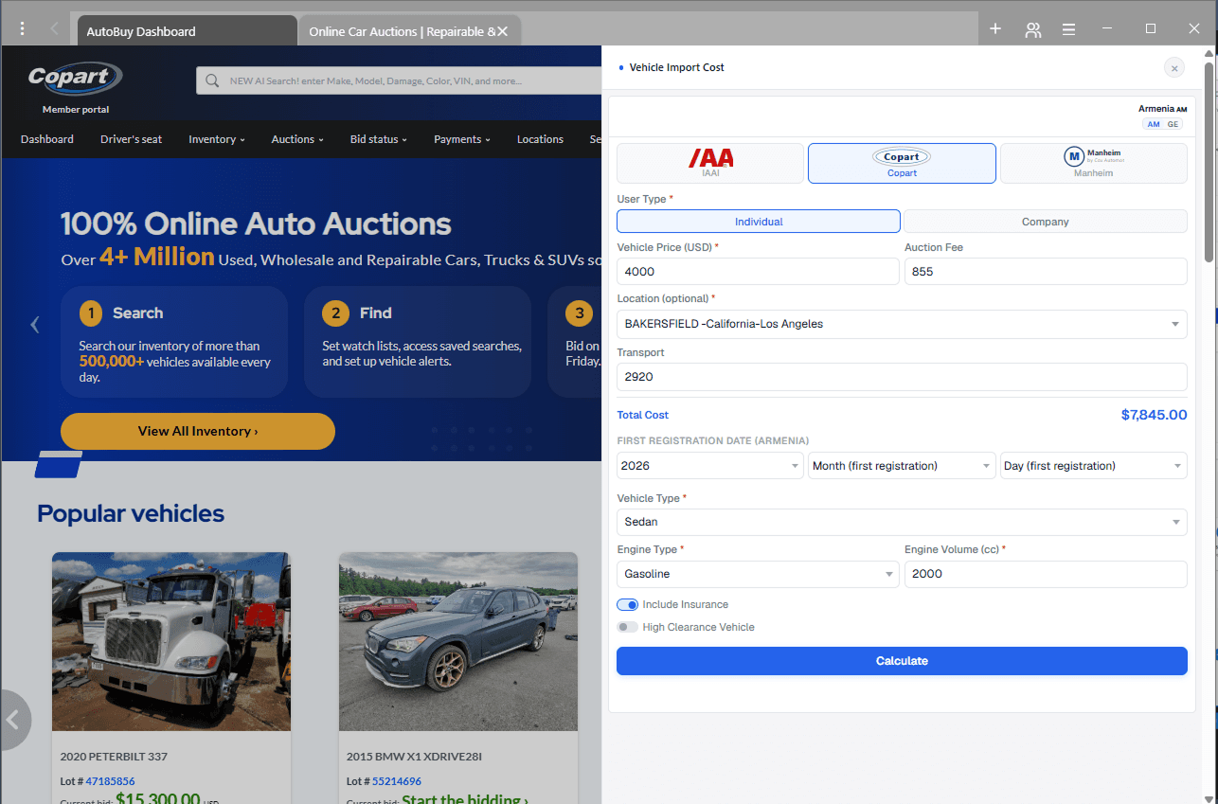Image resolution: width=1218 pixels, height=804 pixels.
Task: Open the hamburger menu icon in the title bar
Action: point(1068,29)
